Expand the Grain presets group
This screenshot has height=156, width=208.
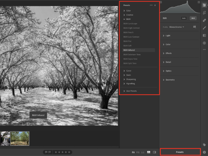click(127, 75)
